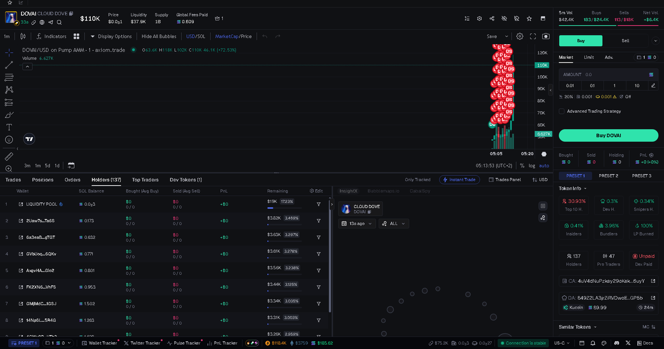664x349 pixels.
Task: Enable Advanced Trading Strategy checkbox
Action: pyautogui.click(x=562, y=111)
